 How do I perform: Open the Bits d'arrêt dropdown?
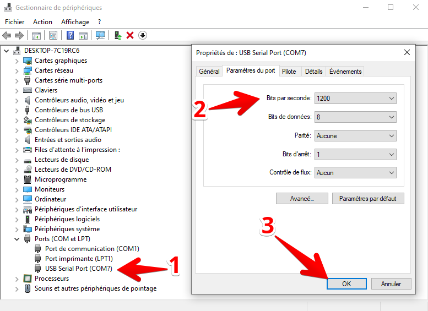[355, 155]
